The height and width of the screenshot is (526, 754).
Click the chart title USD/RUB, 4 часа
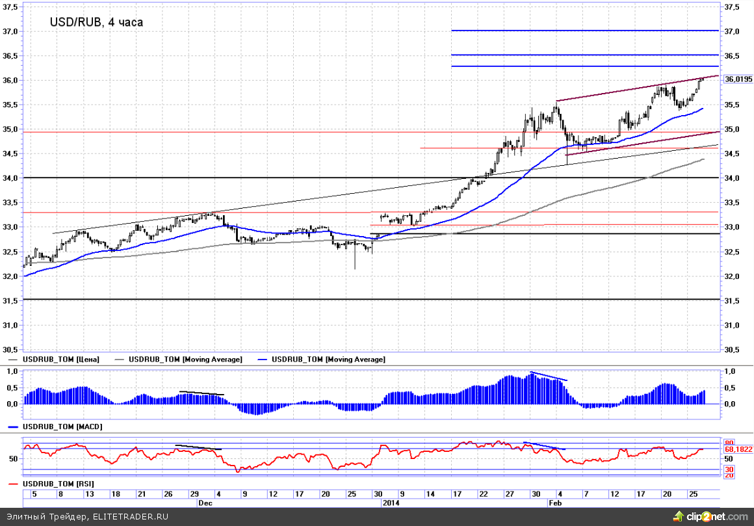tap(96, 22)
